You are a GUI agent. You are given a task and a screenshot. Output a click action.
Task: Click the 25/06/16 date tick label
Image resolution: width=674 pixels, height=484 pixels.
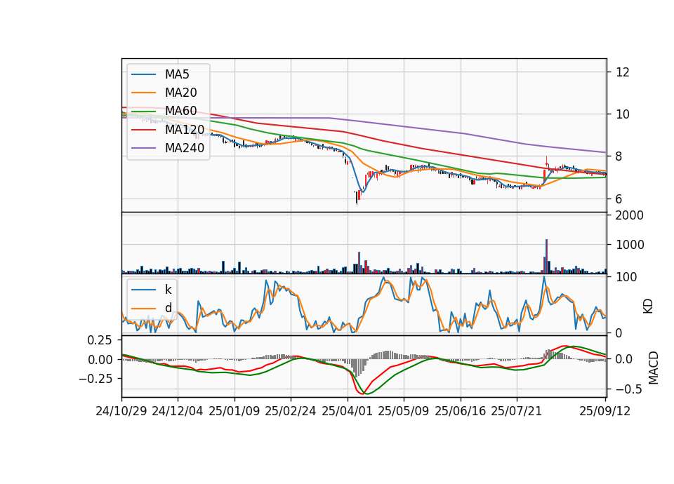[x=461, y=411]
